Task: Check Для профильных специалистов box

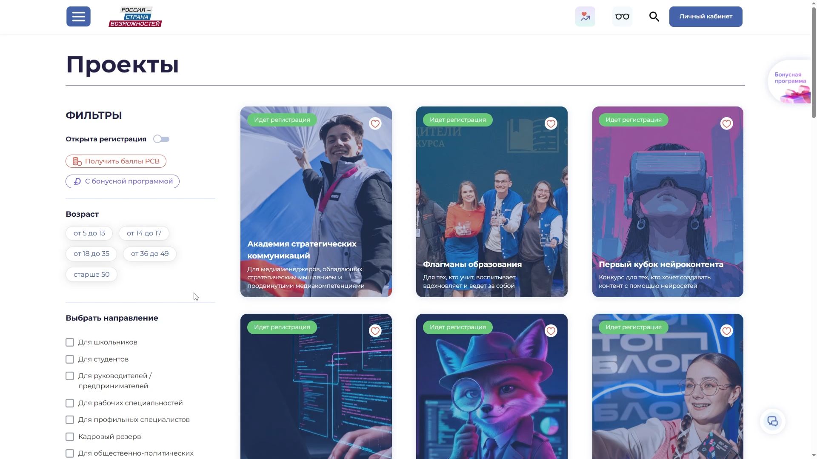Action: click(x=70, y=420)
